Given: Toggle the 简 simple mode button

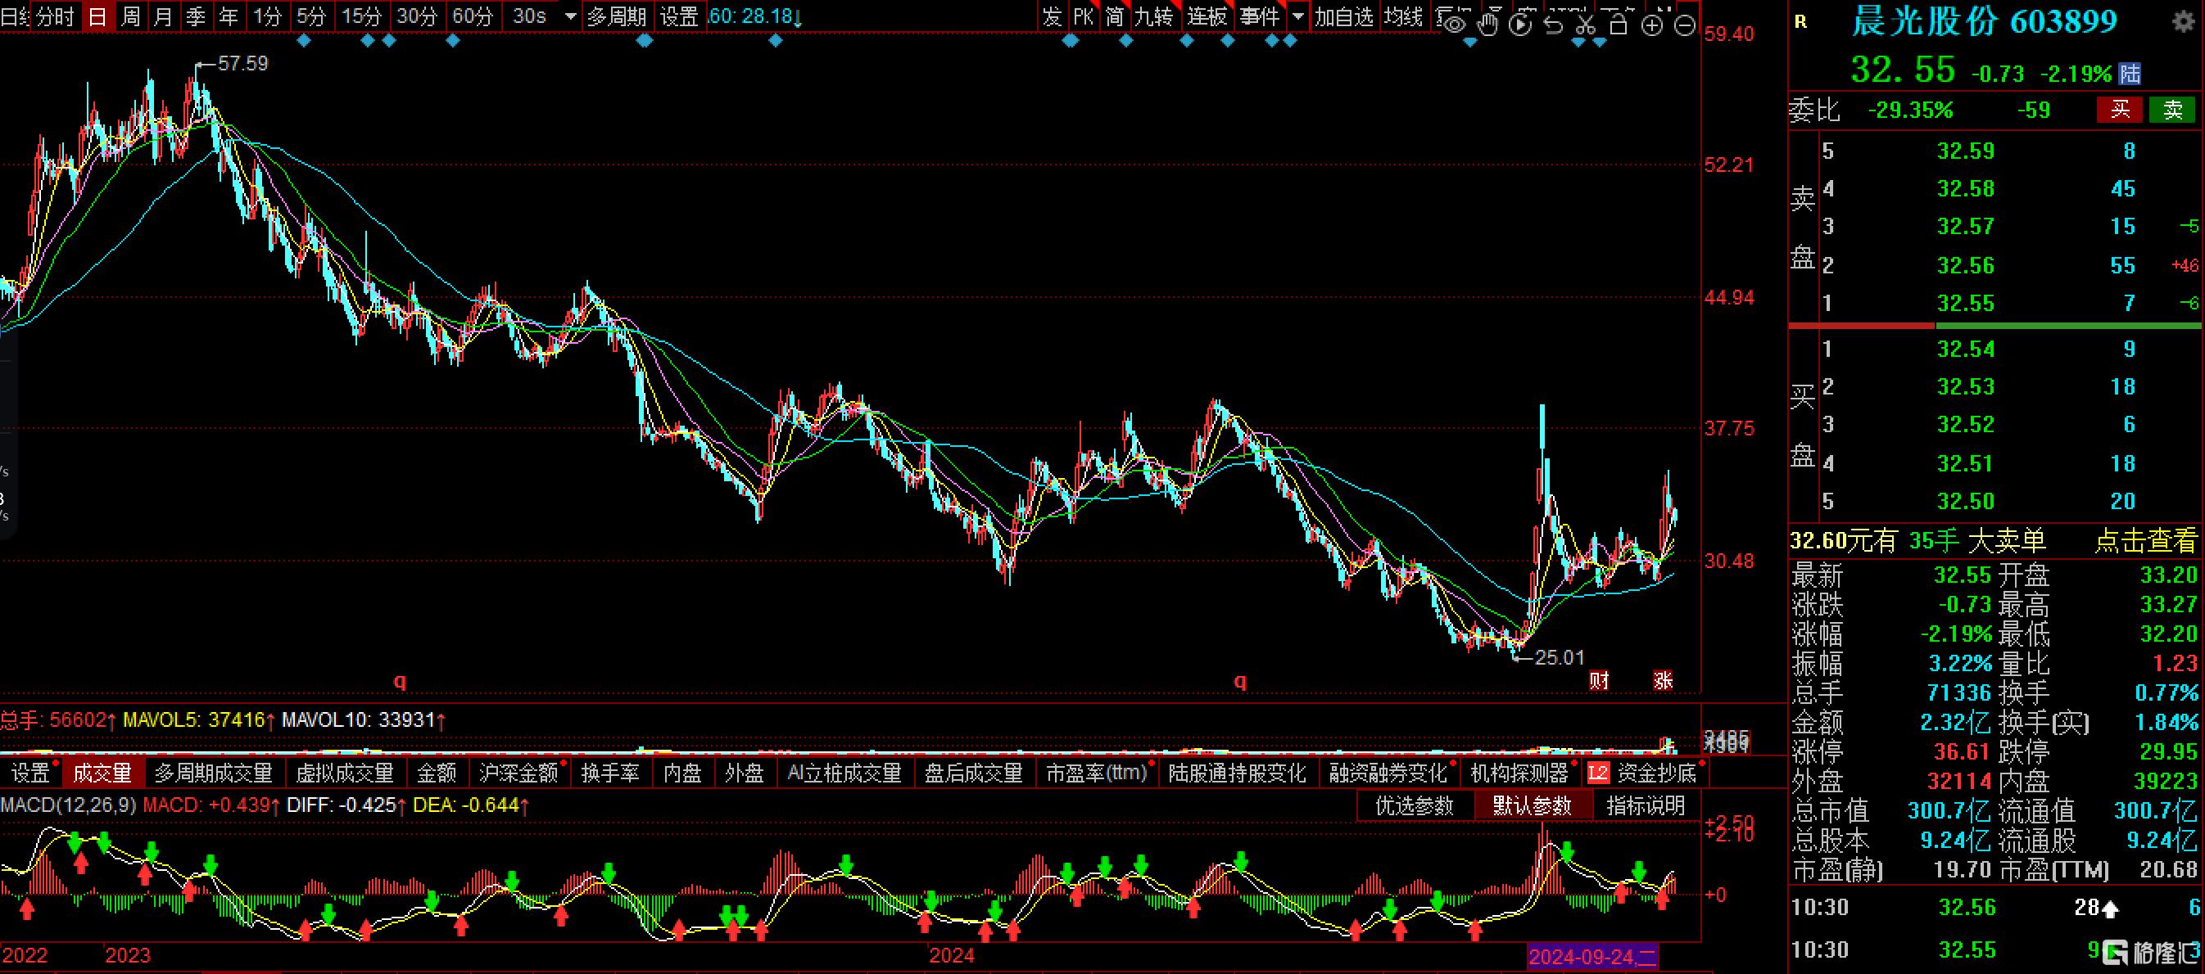Looking at the screenshot, I should coord(1115,16).
